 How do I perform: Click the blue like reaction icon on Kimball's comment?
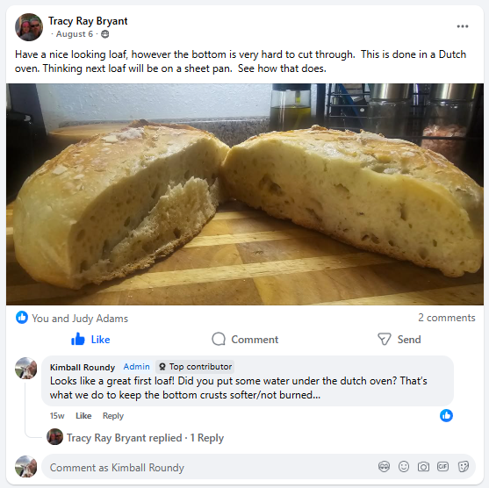tap(446, 416)
